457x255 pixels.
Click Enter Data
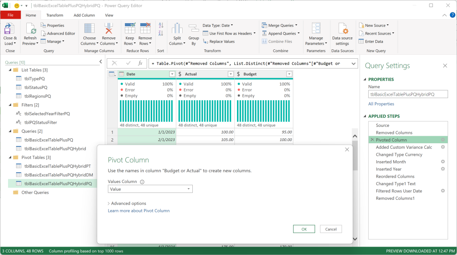(x=371, y=41)
